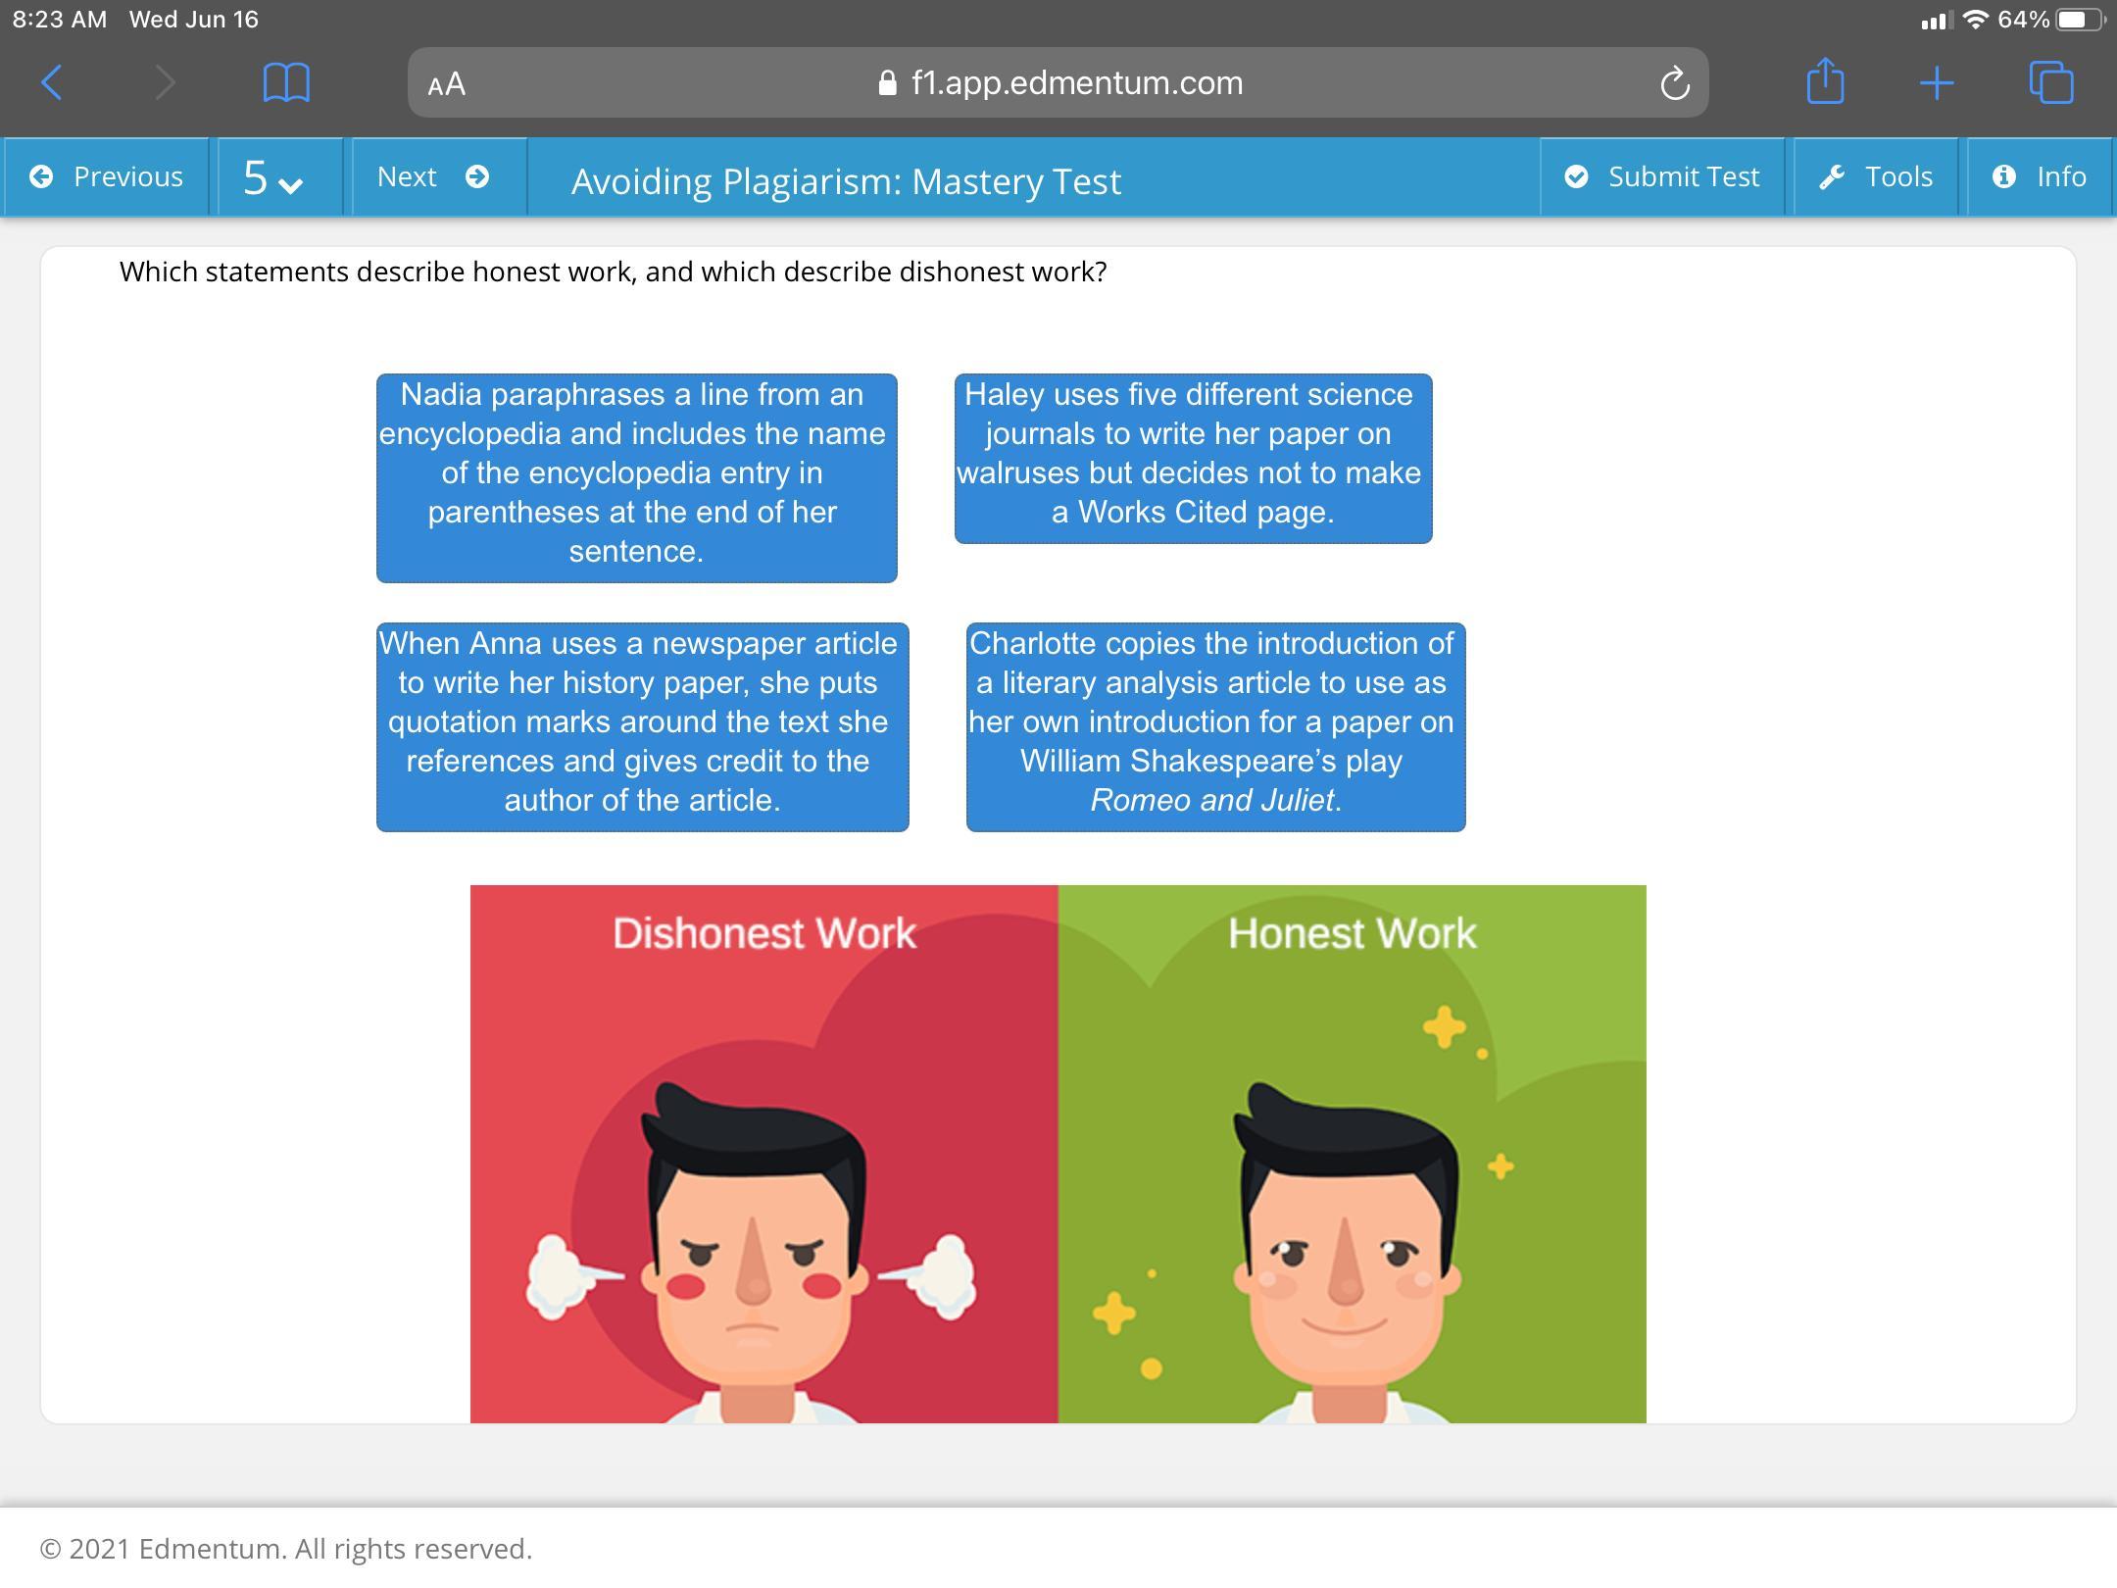Open the Safari share sheet icon
2117x1588 pixels.
click(x=1824, y=81)
